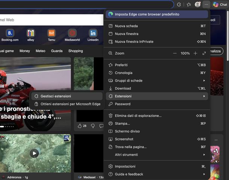The width and height of the screenshot is (229, 180).
Task: Open Nuova finestra InPrivate
Action: (157, 42)
